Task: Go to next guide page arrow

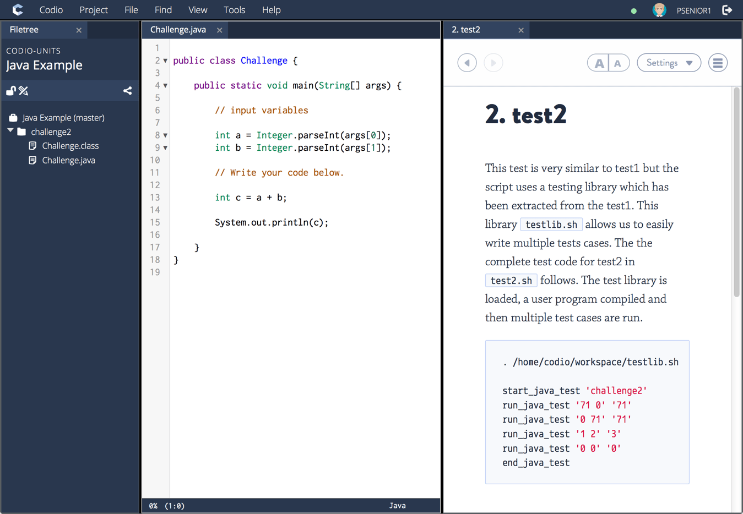Action: pyautogui.click(x=493, y=63)
